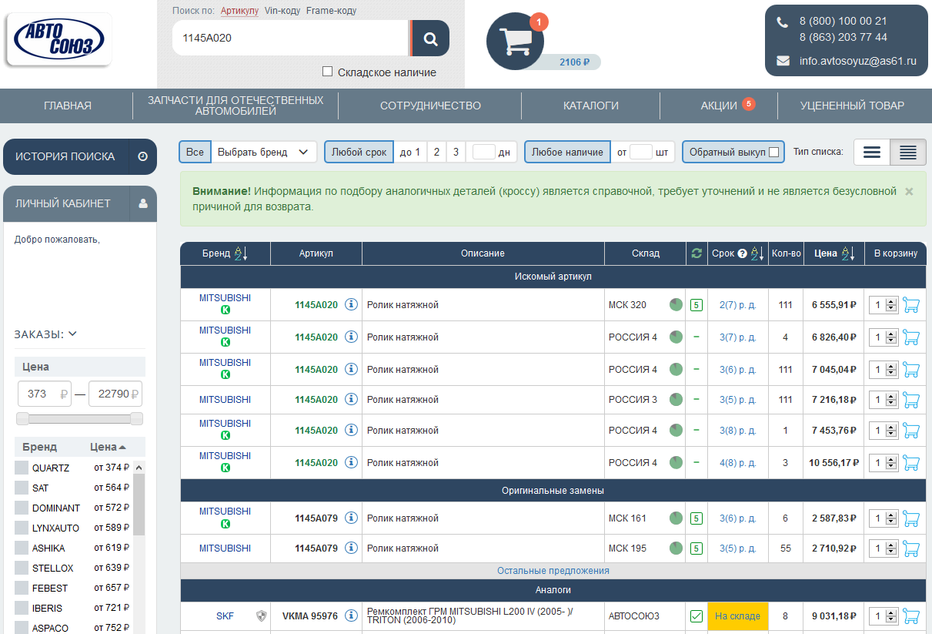Enable the Складское наличие checkbox

(x=328, y=72)
